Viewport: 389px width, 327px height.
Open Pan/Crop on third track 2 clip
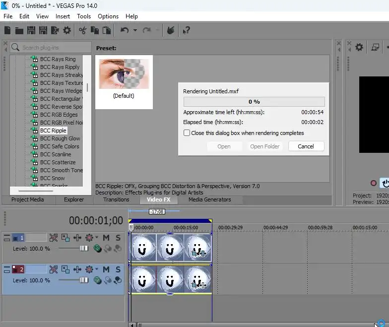click(194, 285)
